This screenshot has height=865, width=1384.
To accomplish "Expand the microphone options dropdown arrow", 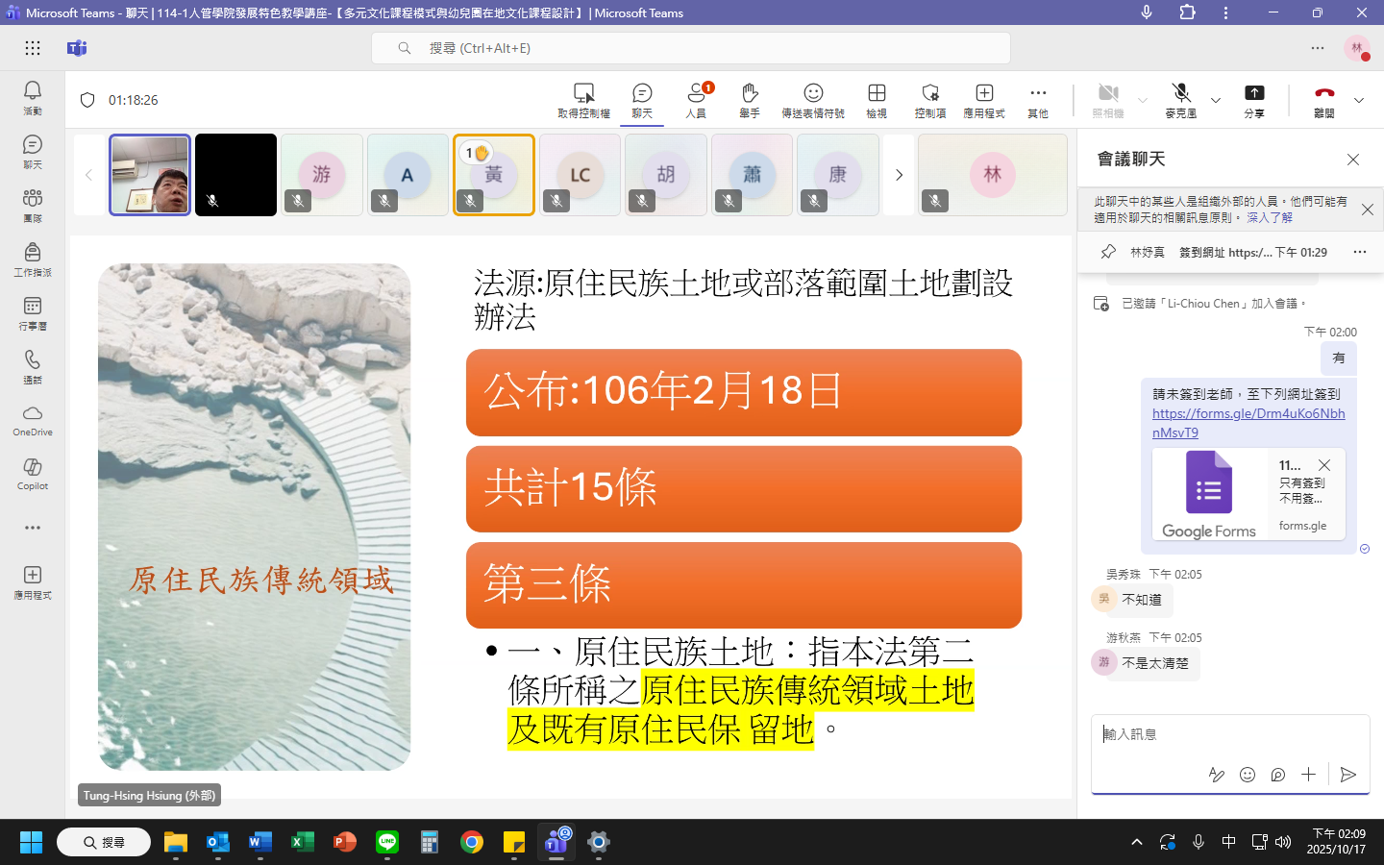I will pos(1216,100).
